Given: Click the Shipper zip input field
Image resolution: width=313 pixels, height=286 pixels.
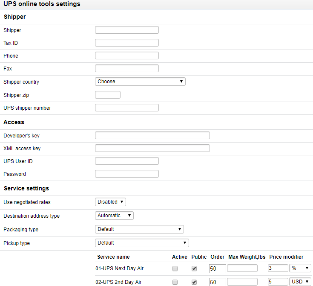Looking at the screenshot, I should click(108, 95).
